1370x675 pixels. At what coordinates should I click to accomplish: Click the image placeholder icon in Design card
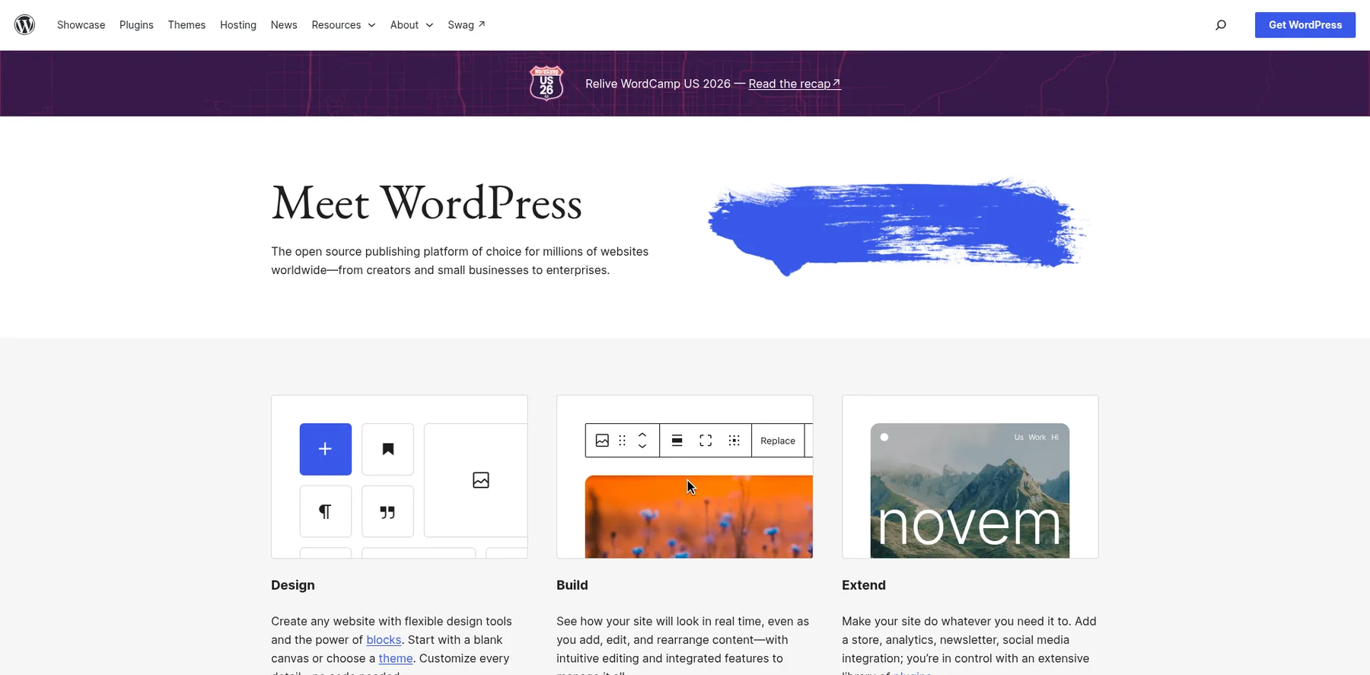[481, 480]
